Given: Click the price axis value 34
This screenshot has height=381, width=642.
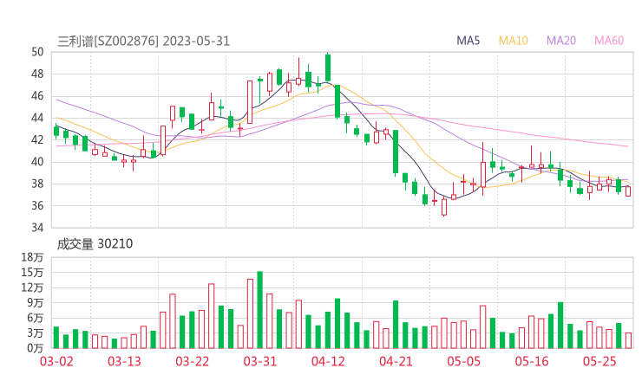Looking at the screenshot, I should point(37,228).
